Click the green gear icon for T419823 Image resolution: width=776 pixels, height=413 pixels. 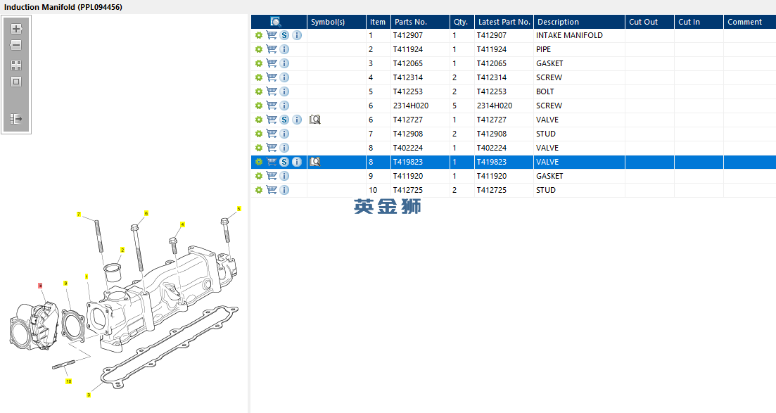259,162
